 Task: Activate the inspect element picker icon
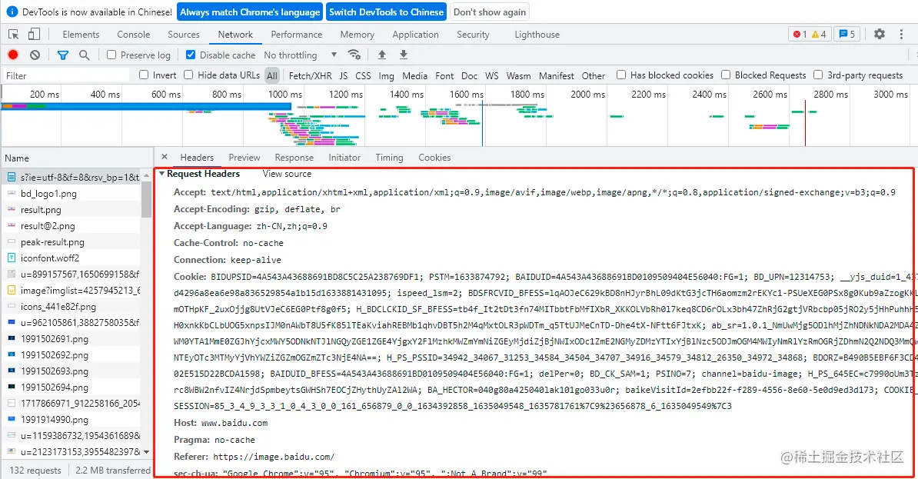(14, 34)
